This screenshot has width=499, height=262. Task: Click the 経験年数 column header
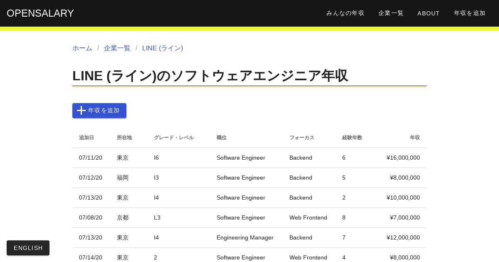click(x=352, y=138)
